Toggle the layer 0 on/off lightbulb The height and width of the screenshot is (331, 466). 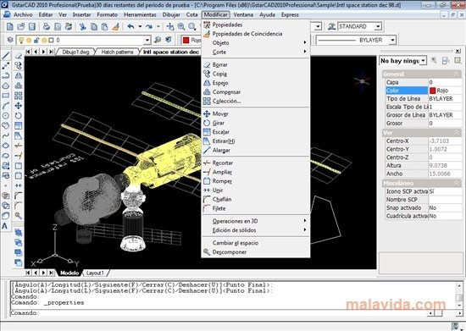coord(21,40)
